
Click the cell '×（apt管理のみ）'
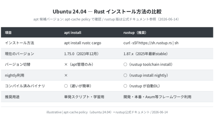coord(79,64)
